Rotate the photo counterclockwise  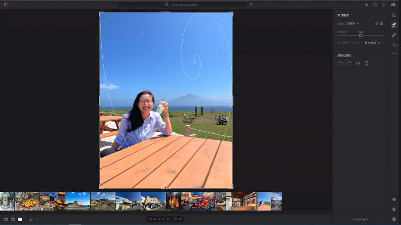(x=341, y=63)
